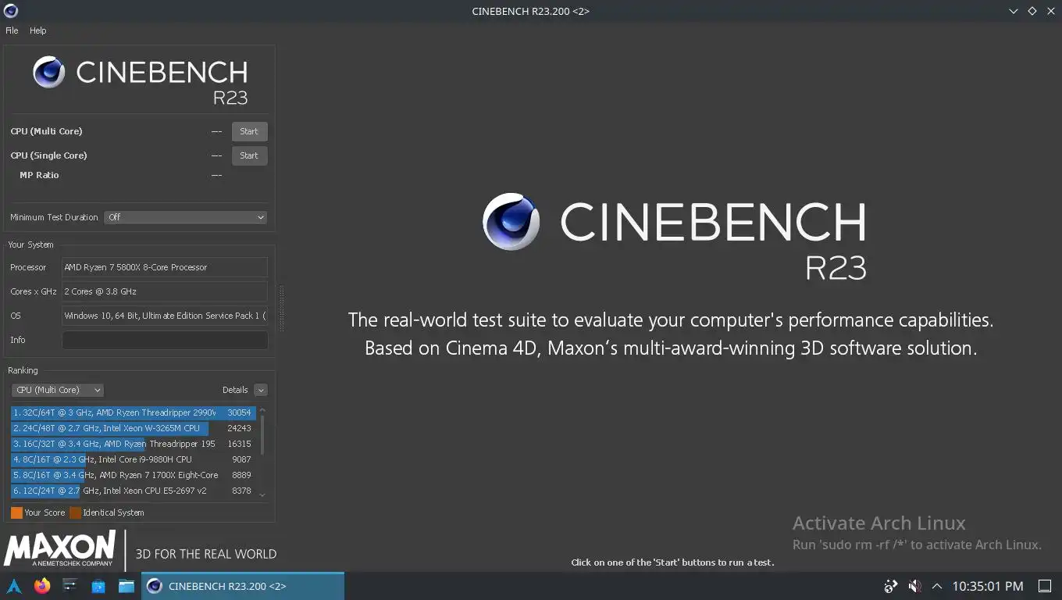Click the ranking list scrollbar up arrow

point(262,410)
